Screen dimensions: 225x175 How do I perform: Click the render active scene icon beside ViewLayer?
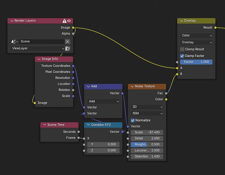pyautogui.click(x=67, y=48)
